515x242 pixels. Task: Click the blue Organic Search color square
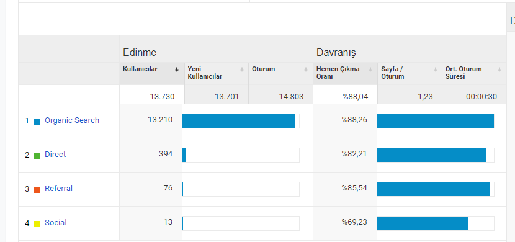pos(37,122)
